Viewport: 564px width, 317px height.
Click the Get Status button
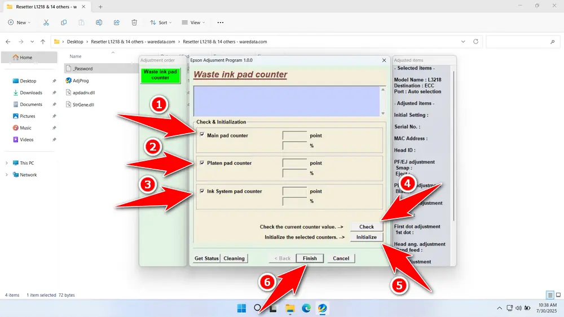coord(206,258)
